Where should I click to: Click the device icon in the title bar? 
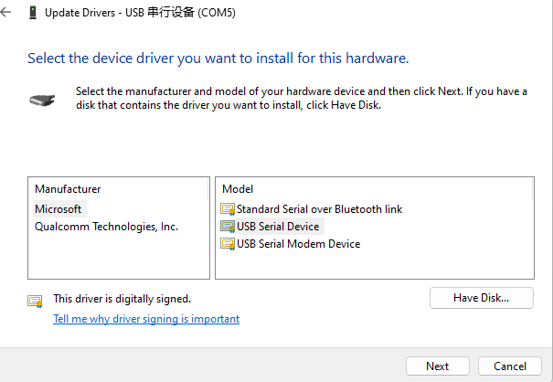point(35,14)
